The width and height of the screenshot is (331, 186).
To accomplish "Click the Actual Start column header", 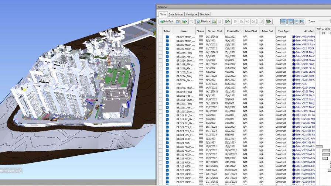I will (251, 31).
